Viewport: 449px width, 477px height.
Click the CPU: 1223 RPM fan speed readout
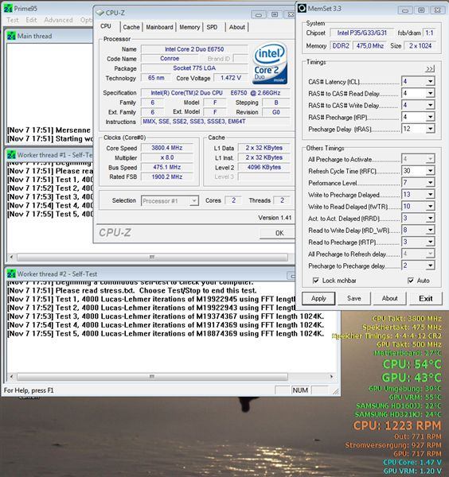[397, 425]
